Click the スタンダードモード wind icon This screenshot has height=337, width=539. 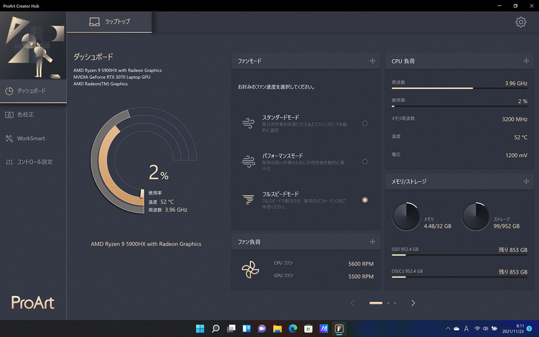click(248, 123)
